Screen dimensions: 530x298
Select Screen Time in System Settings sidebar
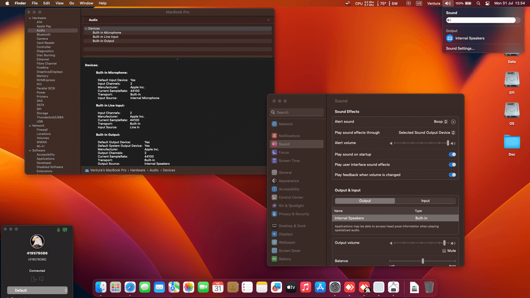[296, 161]
